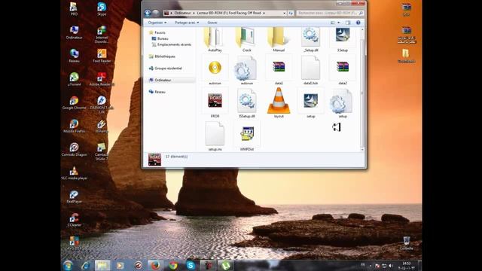Toggle the preview pane button
The width and height of the screenshot is (482, 271).
tap(348, 23)
